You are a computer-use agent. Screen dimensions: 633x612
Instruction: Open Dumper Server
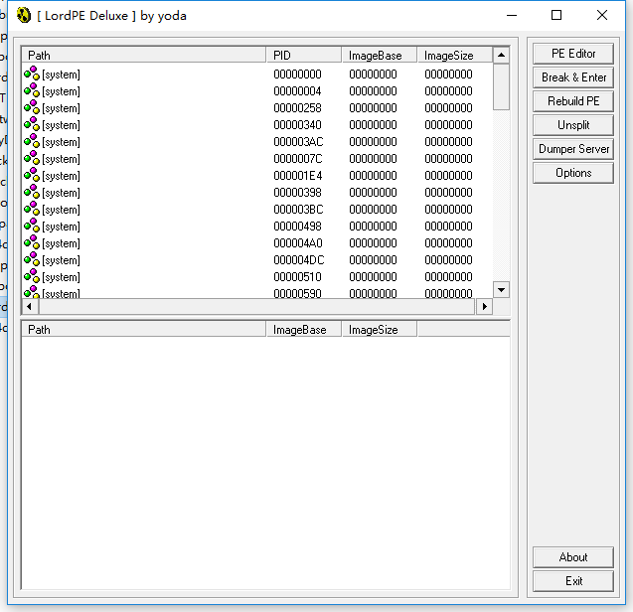click(573, 149)
